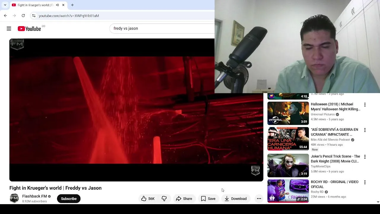The height and width of the screenshot is (214, 380).
Task: Open Flashback FM channel avatar
Action: [14, 198]
